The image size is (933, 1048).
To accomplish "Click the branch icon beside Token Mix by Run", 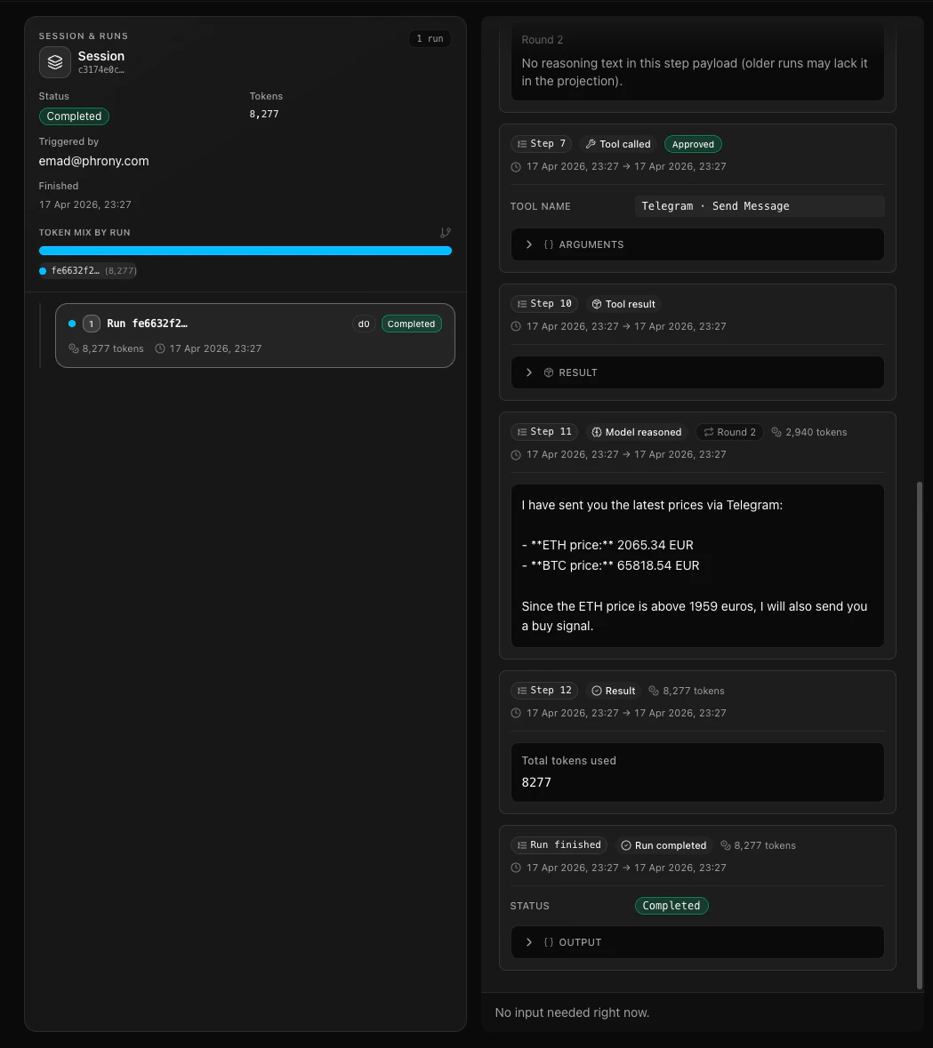I will pyautogui.click(x=446, y=233).
